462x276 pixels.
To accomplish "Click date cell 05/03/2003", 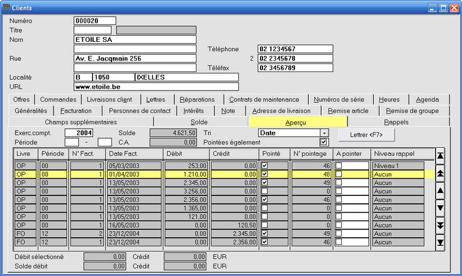I will pyautogui.click(x=134, y=166).
